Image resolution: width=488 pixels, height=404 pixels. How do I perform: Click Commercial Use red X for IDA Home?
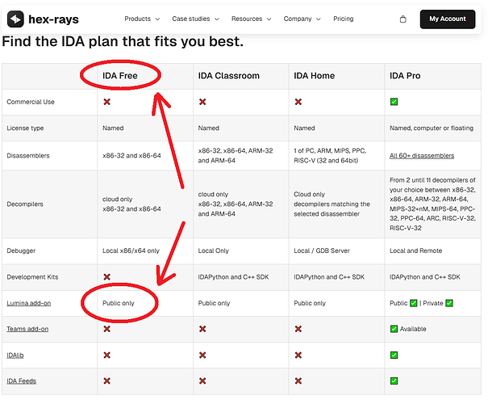coord(298,102)
